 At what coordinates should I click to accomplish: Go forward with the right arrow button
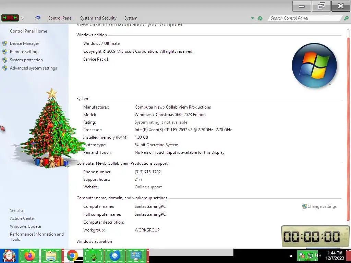point(14,18)
